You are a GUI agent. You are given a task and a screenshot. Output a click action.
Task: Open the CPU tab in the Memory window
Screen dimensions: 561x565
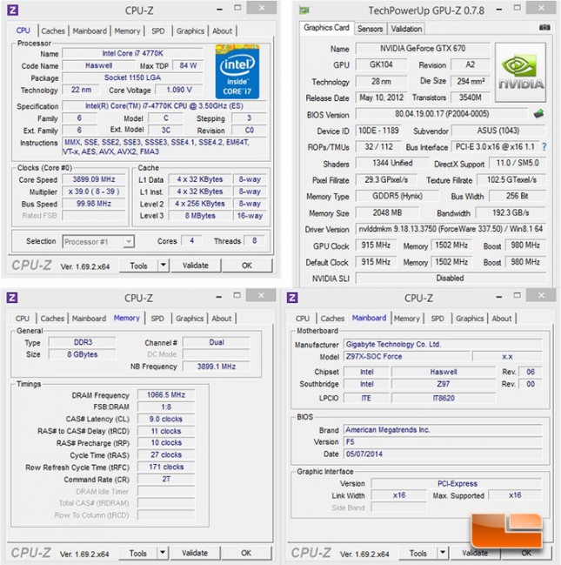point(23,319)
